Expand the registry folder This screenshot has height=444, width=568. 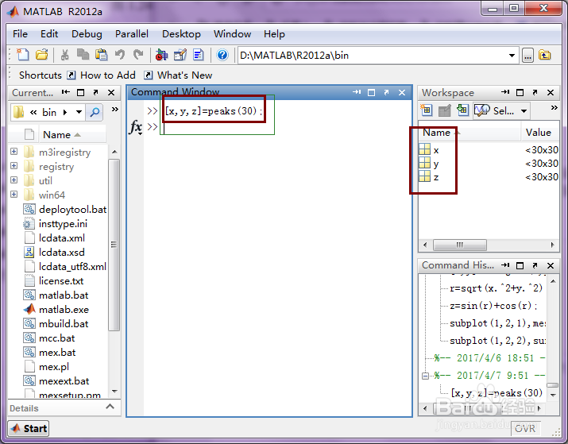tap(14, 166)
